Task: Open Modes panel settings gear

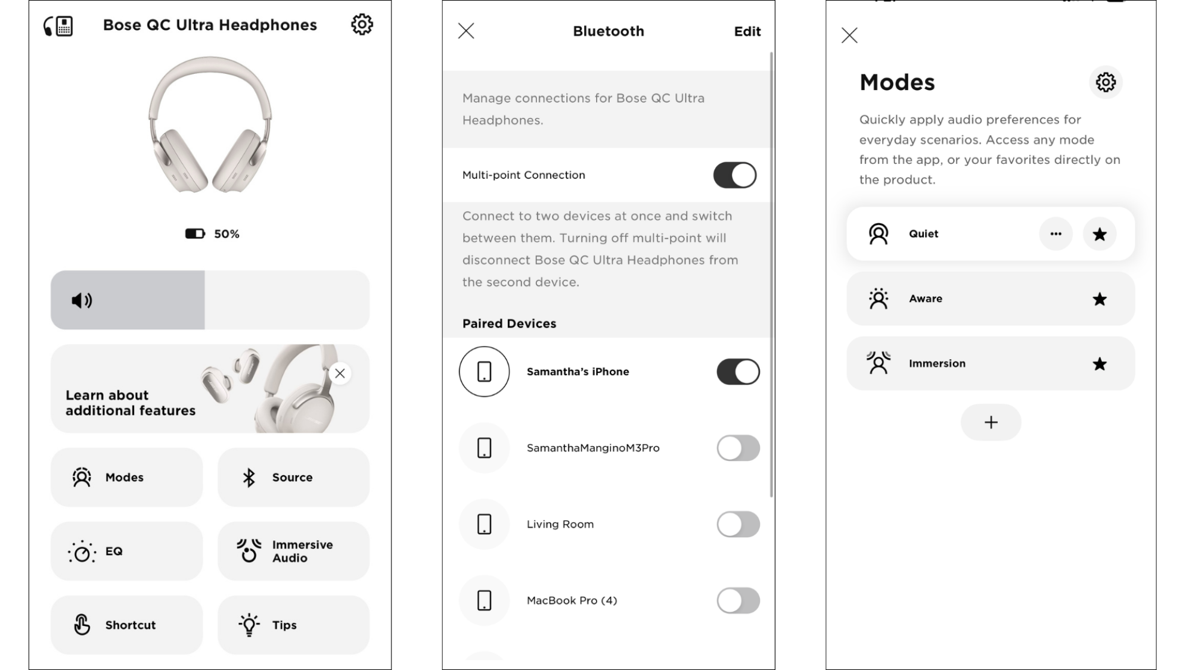Action: point(1105,82)
